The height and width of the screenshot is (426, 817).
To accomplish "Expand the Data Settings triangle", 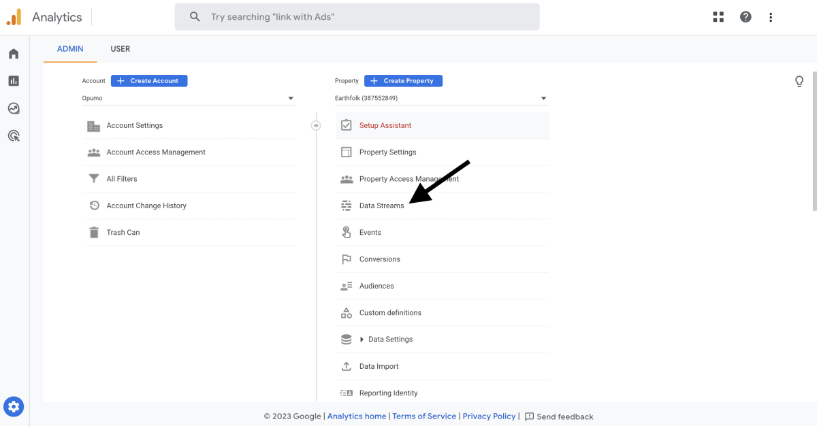I will click(362, 340).
